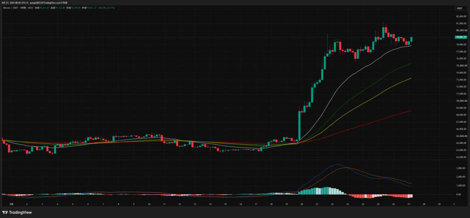This screenshot has width=470, height=218.
Task: Click date 27 on the time axis
Action: pyautogui.click(x=408, y=204)
